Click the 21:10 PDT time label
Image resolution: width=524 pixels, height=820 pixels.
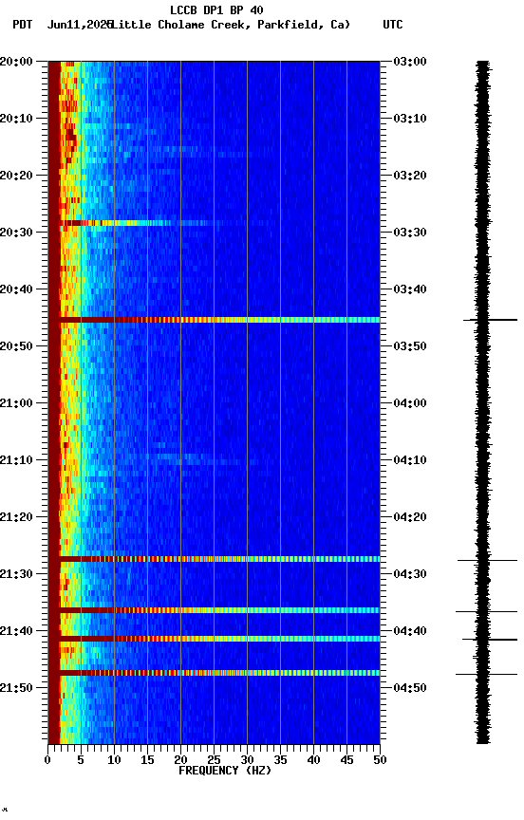tap(16, 460)
